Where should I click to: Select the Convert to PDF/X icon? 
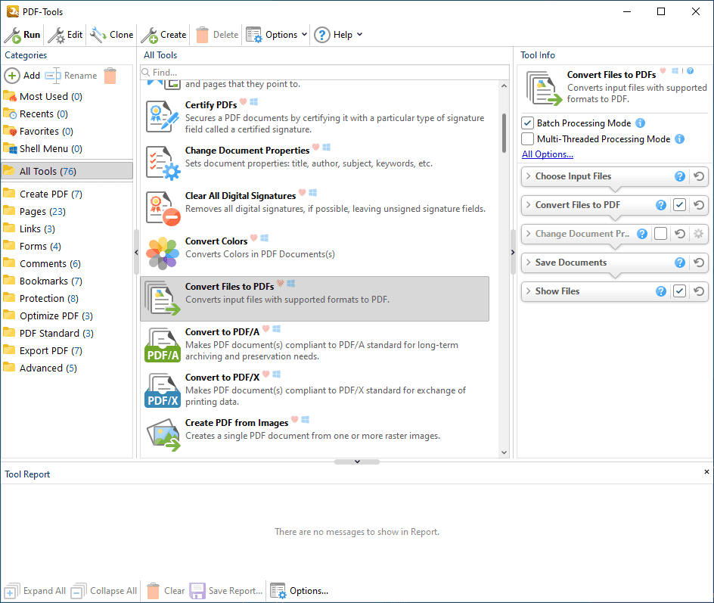[163, 390]
